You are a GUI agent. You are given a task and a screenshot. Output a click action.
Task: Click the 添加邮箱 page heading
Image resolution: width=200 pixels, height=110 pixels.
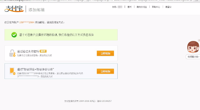coord(36,10)
